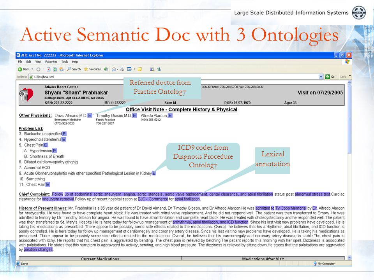Click highlighted 'abnormal stress test' text

point(312,194)
